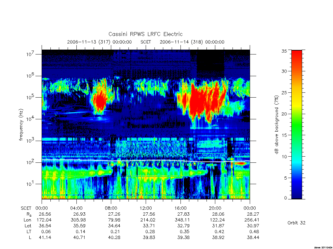The width and height of the screenshot is (333, 249).
Task: Click the frequency (Hz) axis title
Action: coord(21,125)
